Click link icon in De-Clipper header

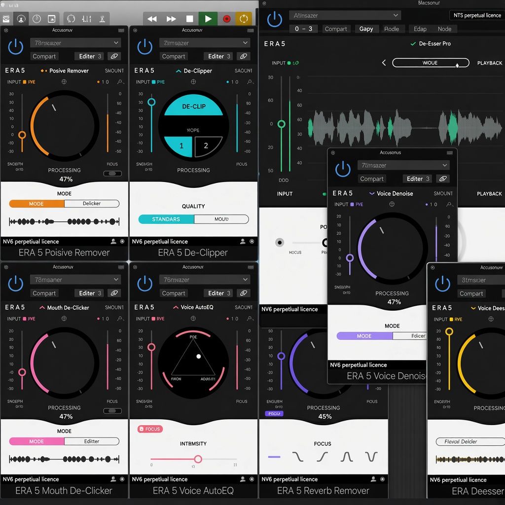point(244,56)
